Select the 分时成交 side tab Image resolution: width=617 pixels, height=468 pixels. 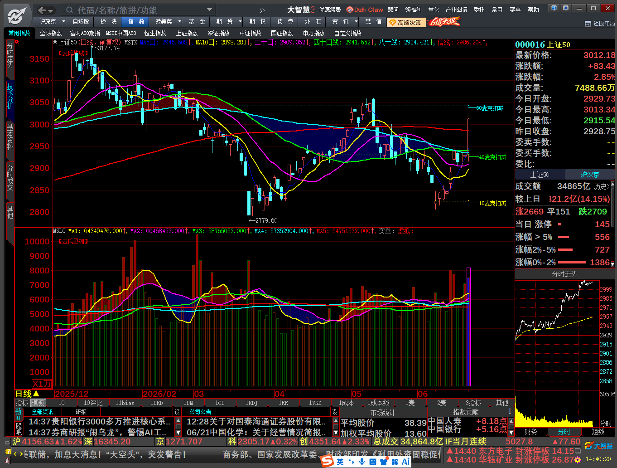coord(10,177)
